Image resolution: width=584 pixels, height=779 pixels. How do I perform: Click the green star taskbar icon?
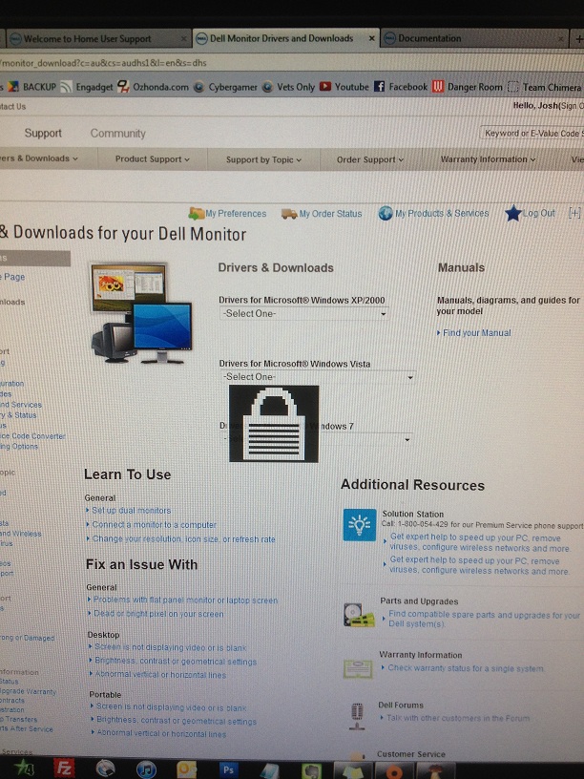[23, 768]
